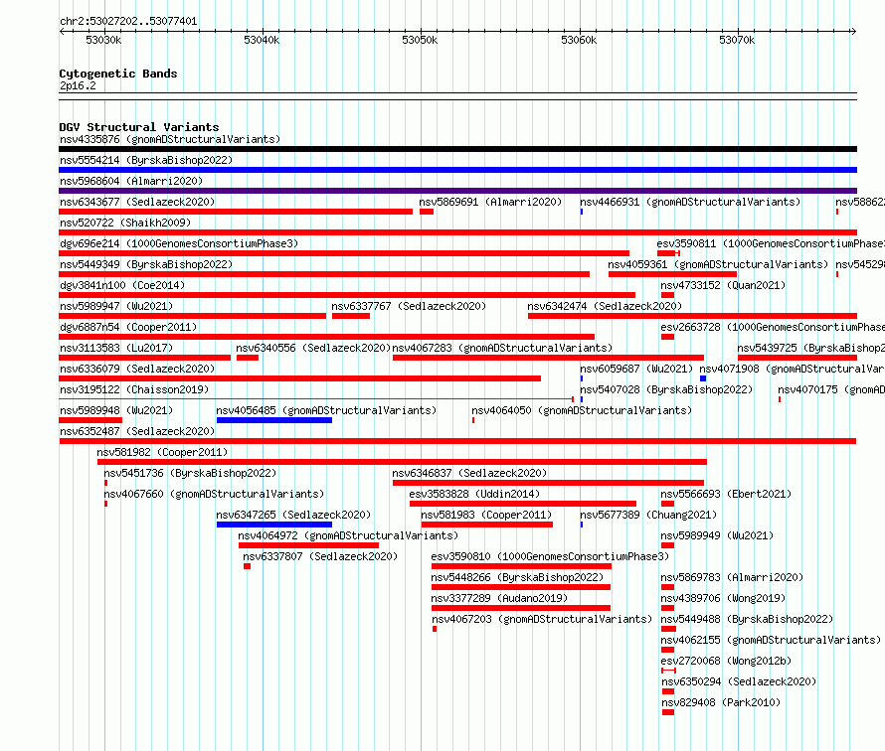Screen dimensions: 885x751
Task: Click the right arrow of the ruler
Action: pos(854,32)
